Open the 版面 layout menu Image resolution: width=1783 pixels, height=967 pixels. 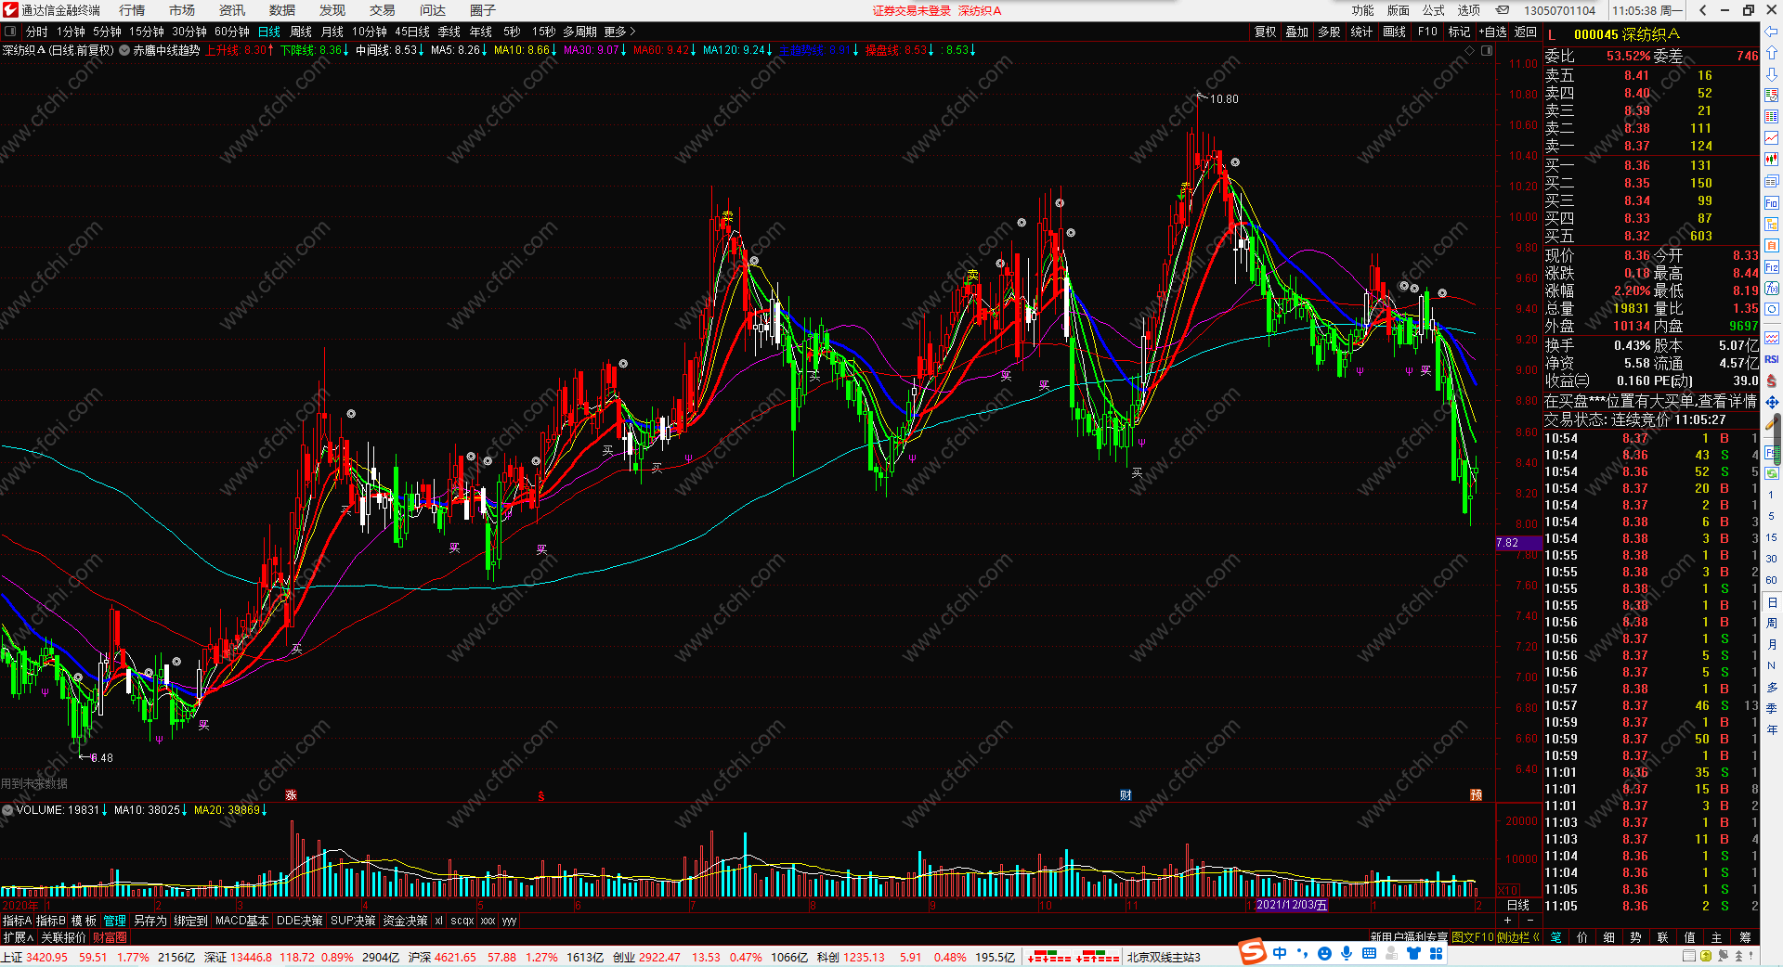[1399, 10]
